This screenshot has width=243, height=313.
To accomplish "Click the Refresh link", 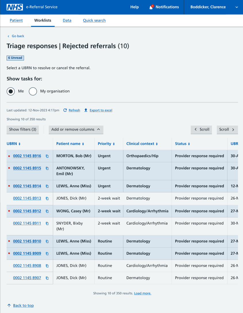I will click(x=74, y=110).
